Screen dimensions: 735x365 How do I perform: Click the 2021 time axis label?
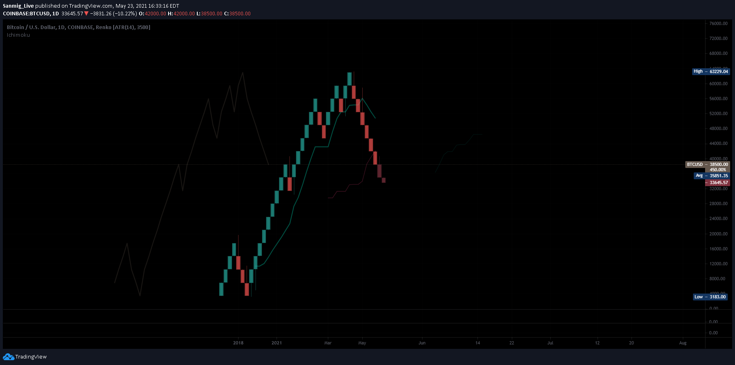277,343
